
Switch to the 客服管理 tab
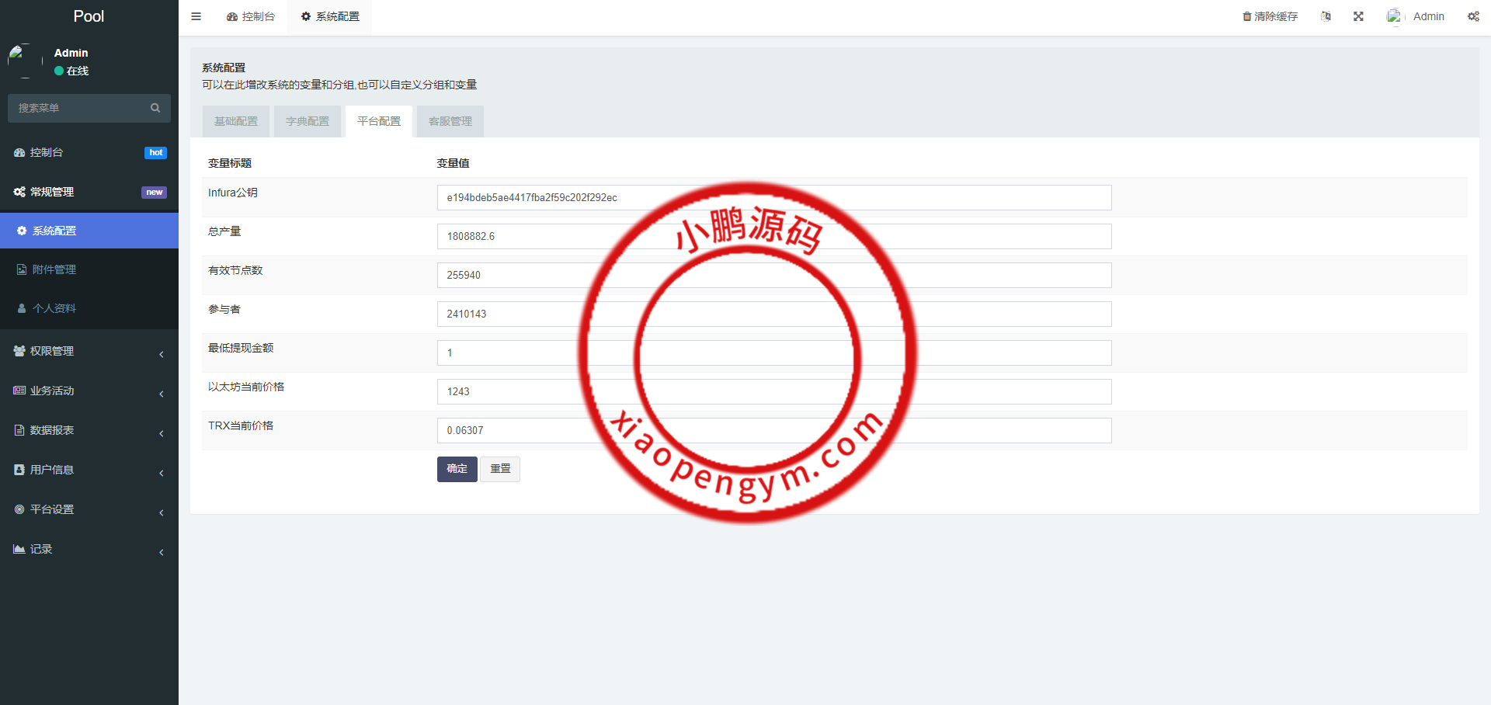tap(450, 121)
